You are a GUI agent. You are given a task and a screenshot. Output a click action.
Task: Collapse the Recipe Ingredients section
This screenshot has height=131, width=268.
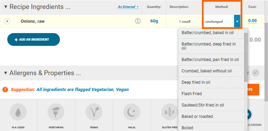click(x=6, y=7)
